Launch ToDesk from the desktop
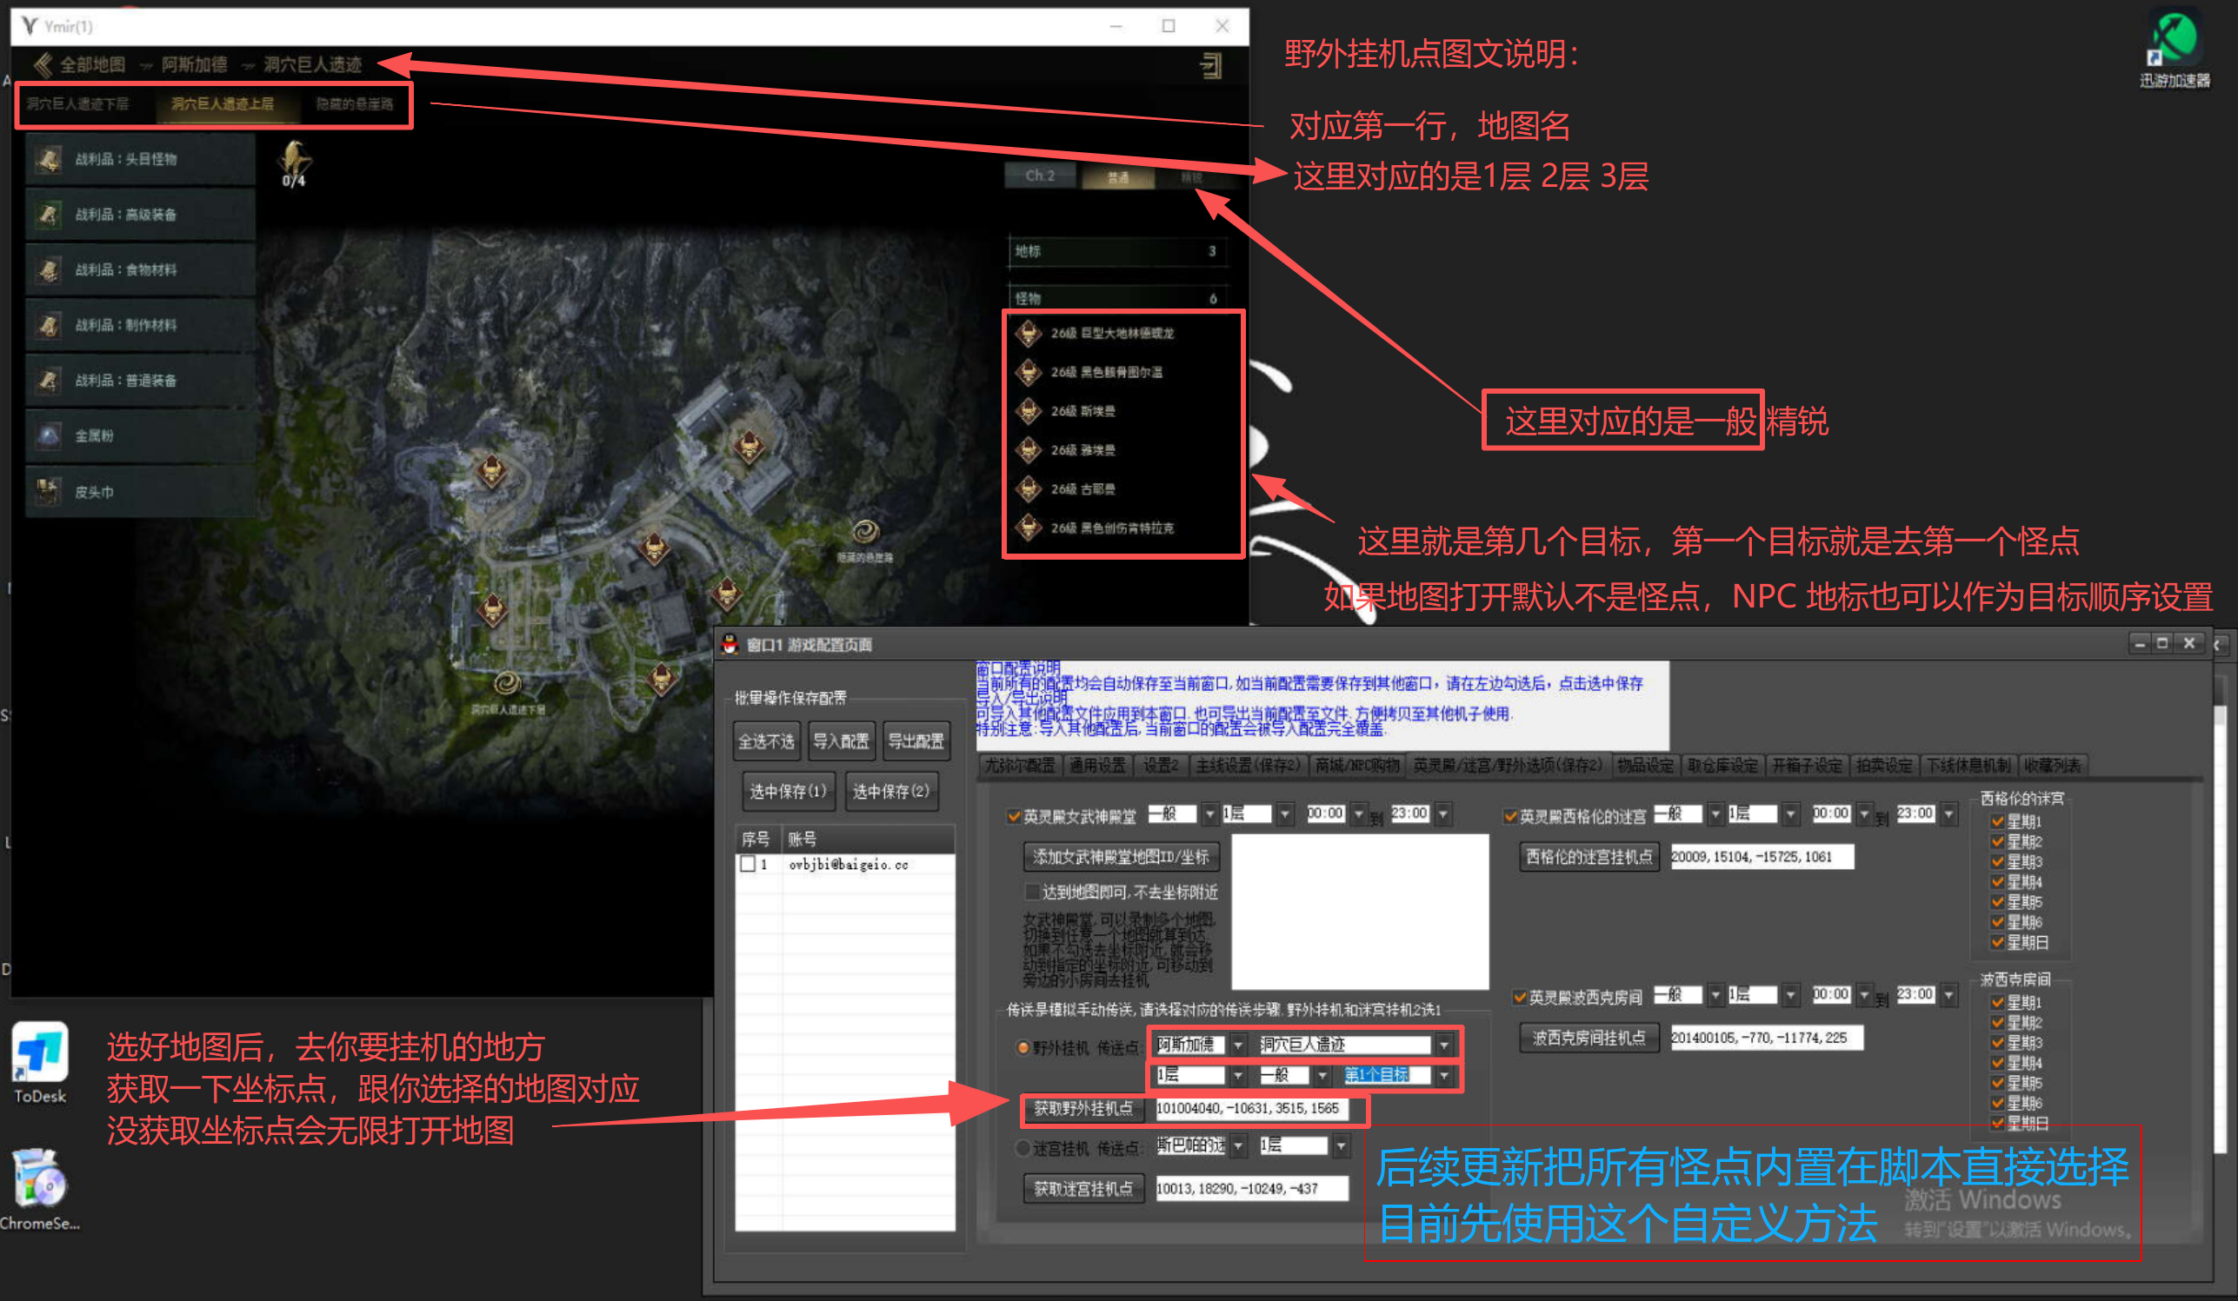 point(40,1053)
